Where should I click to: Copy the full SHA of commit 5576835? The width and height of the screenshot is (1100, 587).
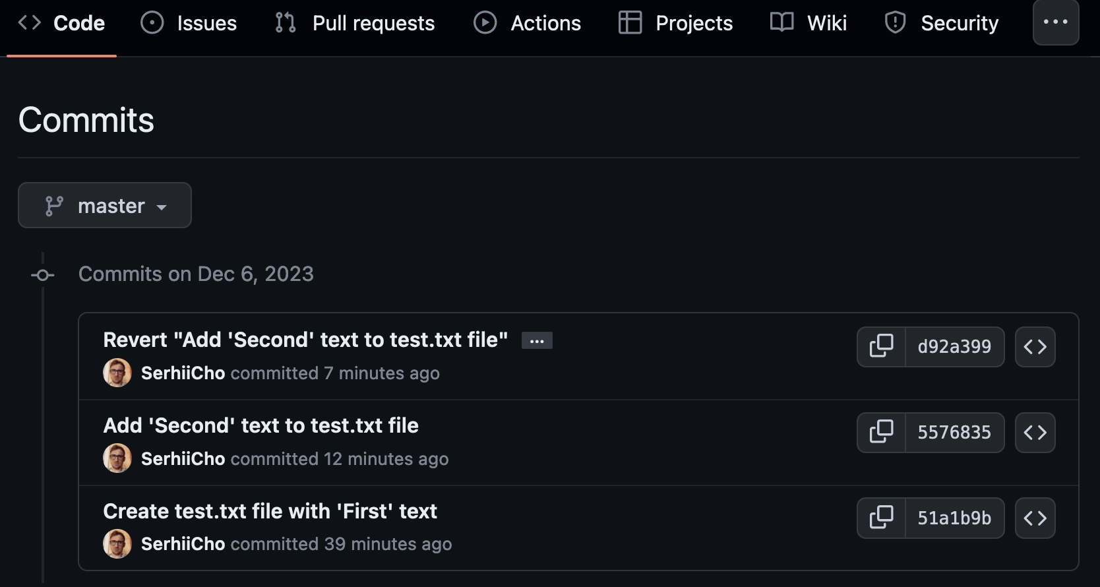(x=882, y=433)
